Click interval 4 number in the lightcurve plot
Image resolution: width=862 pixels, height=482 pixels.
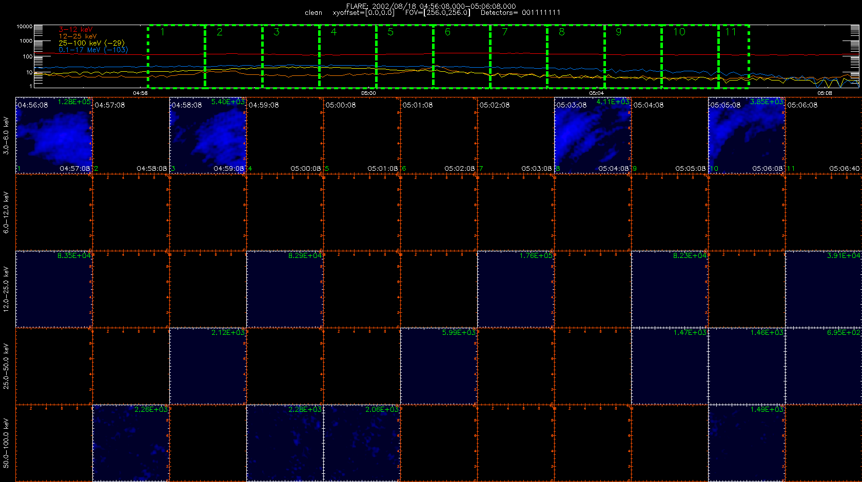pos(334,32)
